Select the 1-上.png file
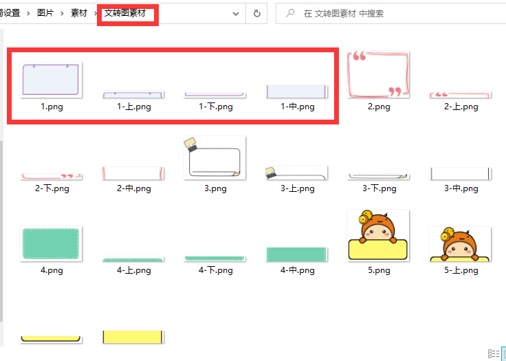 tap(133, 94)
